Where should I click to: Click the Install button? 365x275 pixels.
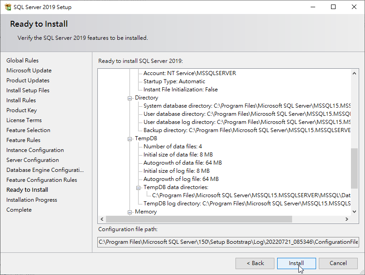(x=296, y=263)
